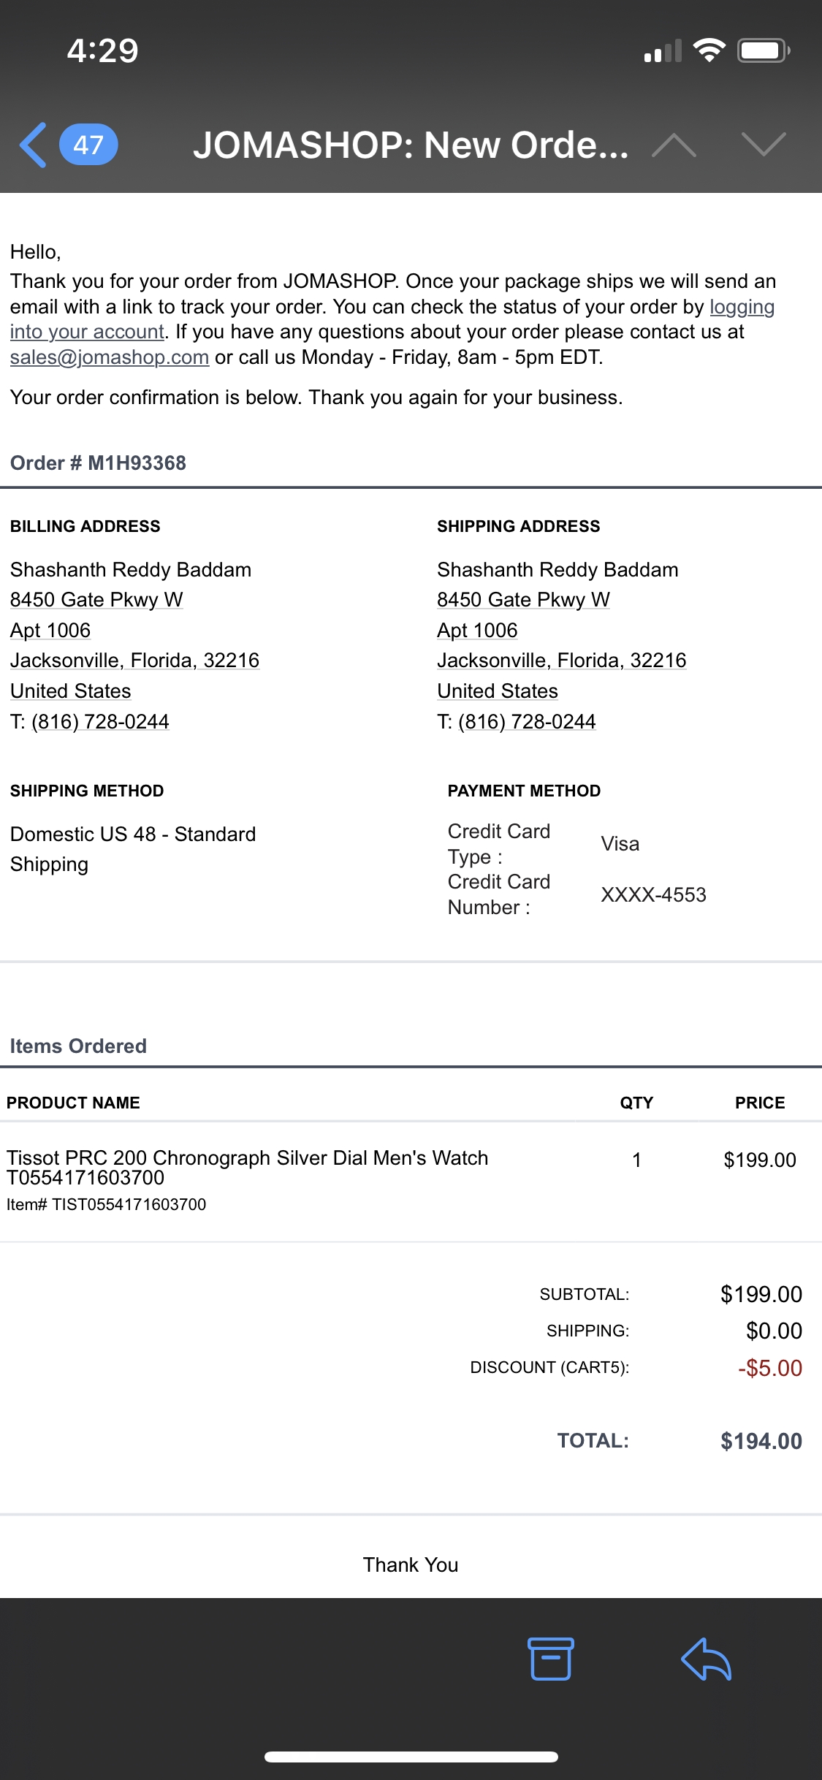
Task: Open billing street address 8450 Gate Pkwy W
Action: click(96, 600)
